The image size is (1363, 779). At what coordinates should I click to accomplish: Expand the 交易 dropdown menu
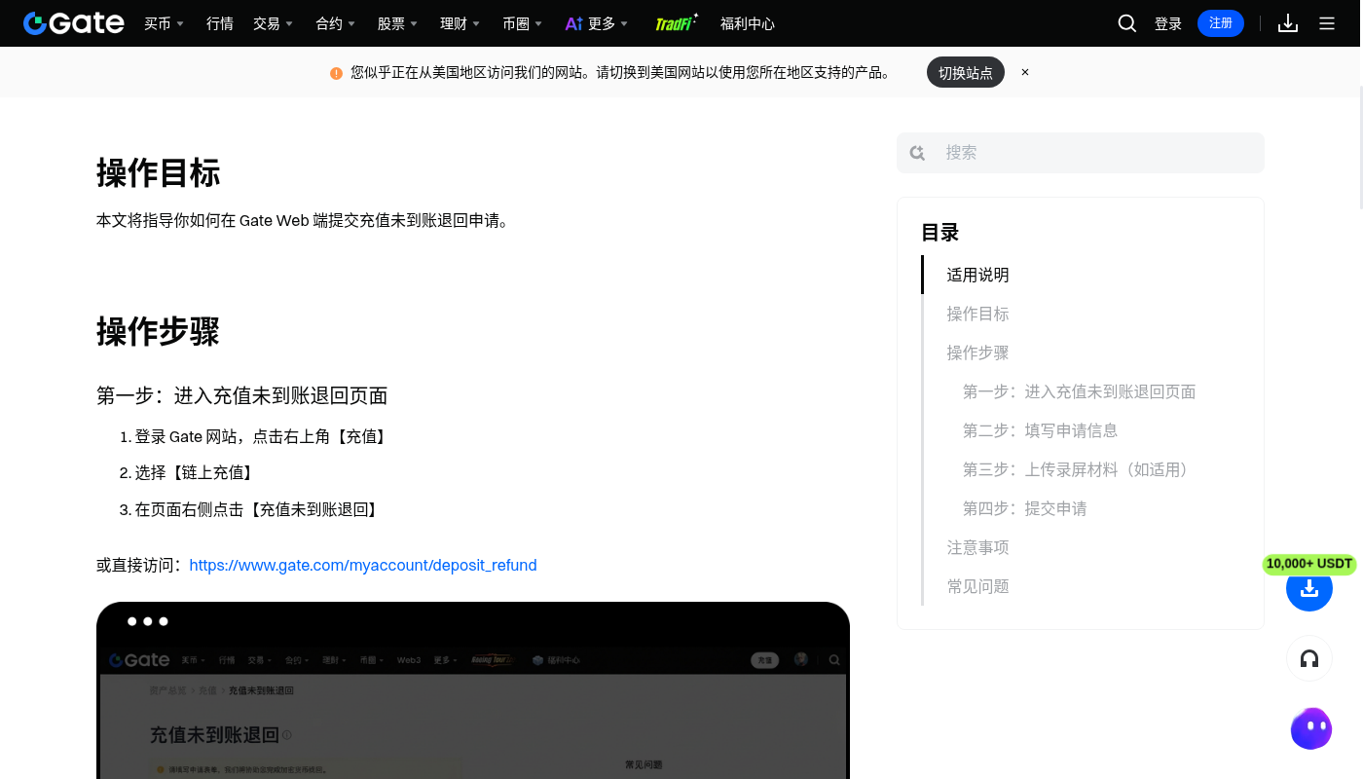click(x=273, y=23)
